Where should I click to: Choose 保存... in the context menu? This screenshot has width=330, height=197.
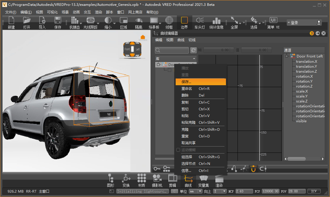coord(200,82)
